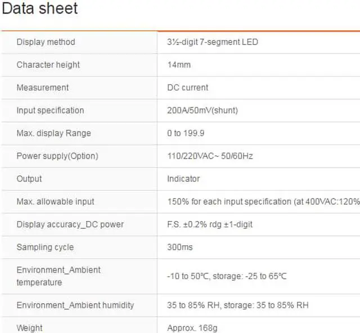
Task: Click the F.S. ±0.2% rdg accuracy value
Action: pyautogui.click(x=210, y=224)
